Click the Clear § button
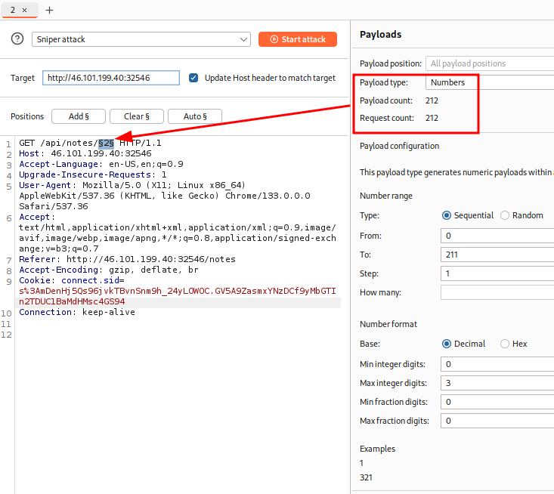Viewport: 554px width, 494px height. pyautogui.click(x=137, y=116)
